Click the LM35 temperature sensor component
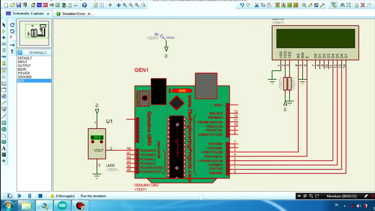The width and height of the screenshot is (375, 211). pyautogui.click(x=97, y=144)
